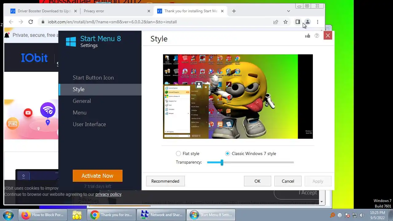Click the Action Center flag tray icon
The height and width of the screenshot is (221, 393).
[347, 215]
